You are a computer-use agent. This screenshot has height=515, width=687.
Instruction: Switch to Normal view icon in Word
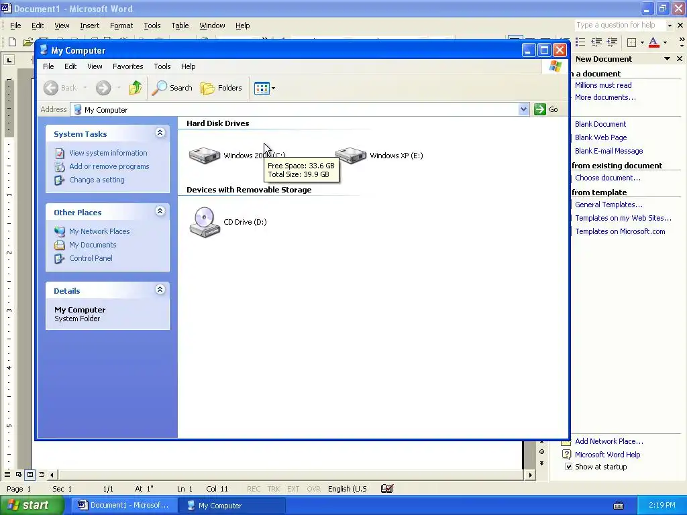pos(7,475)
